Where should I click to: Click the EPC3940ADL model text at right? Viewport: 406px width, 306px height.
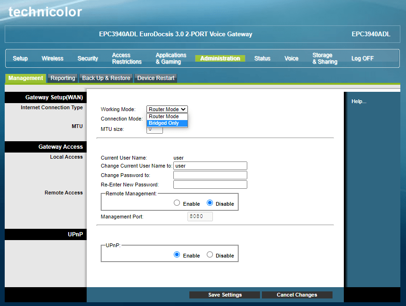point(371,34)
